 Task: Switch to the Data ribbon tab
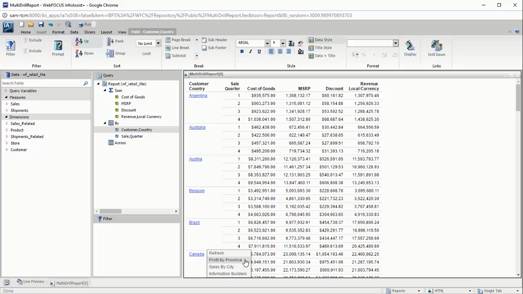click(x=74, y=32)
